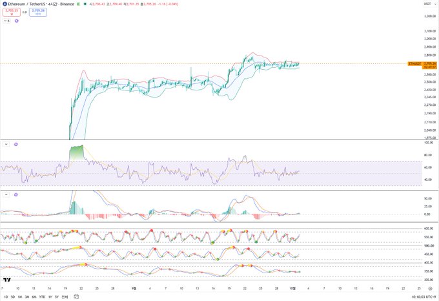Click the blue buy price button
Screen dimensions: 439x301
click(38, 12)
